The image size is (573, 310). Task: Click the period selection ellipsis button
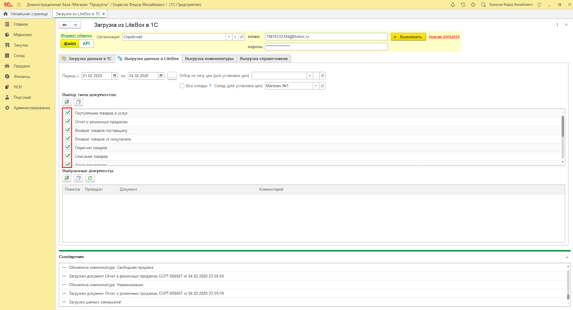point(172,76)
